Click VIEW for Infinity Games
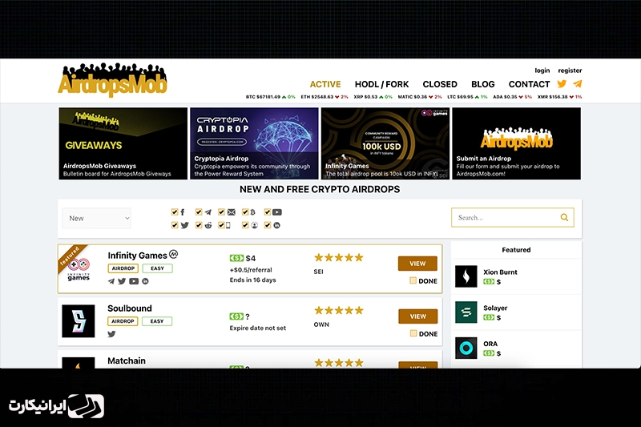This screenshot has width=641, height=427. coord(417,264)
